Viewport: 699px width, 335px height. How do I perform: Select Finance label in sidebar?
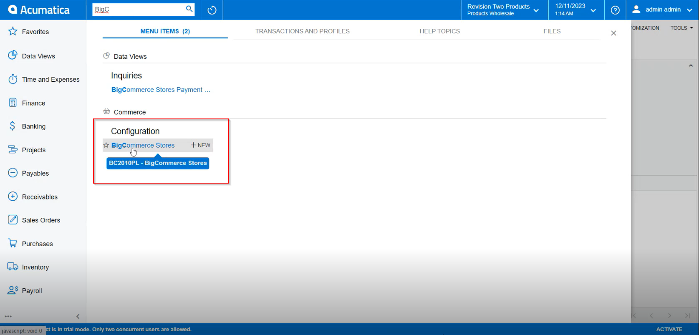click(x=34, y=103)
